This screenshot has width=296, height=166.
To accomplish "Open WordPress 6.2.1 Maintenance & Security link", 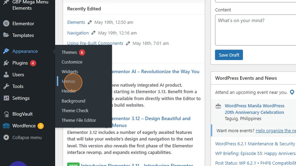I will tap(255, 144).
